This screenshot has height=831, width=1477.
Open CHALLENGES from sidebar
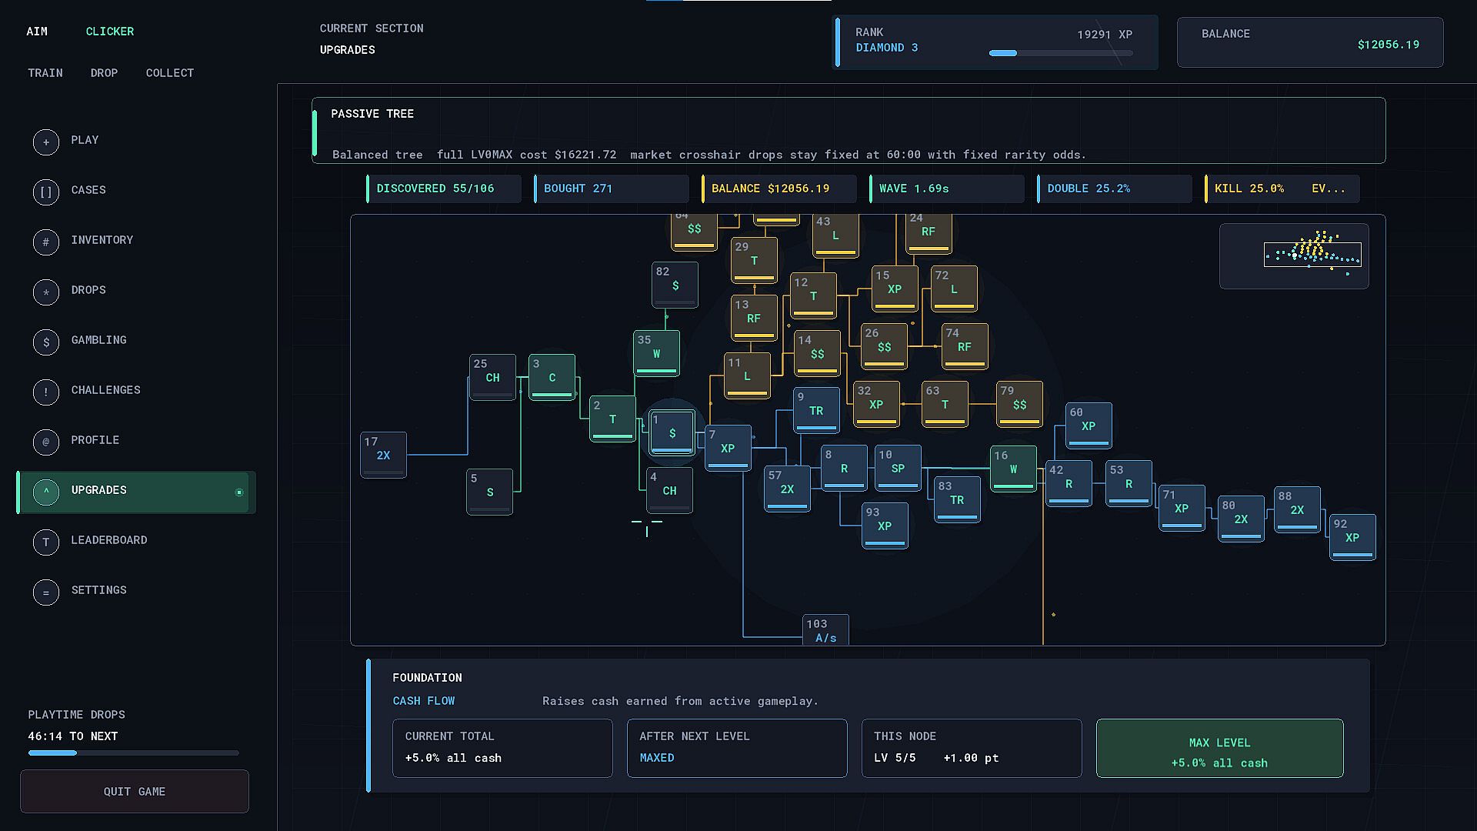[x=135, y=392]
